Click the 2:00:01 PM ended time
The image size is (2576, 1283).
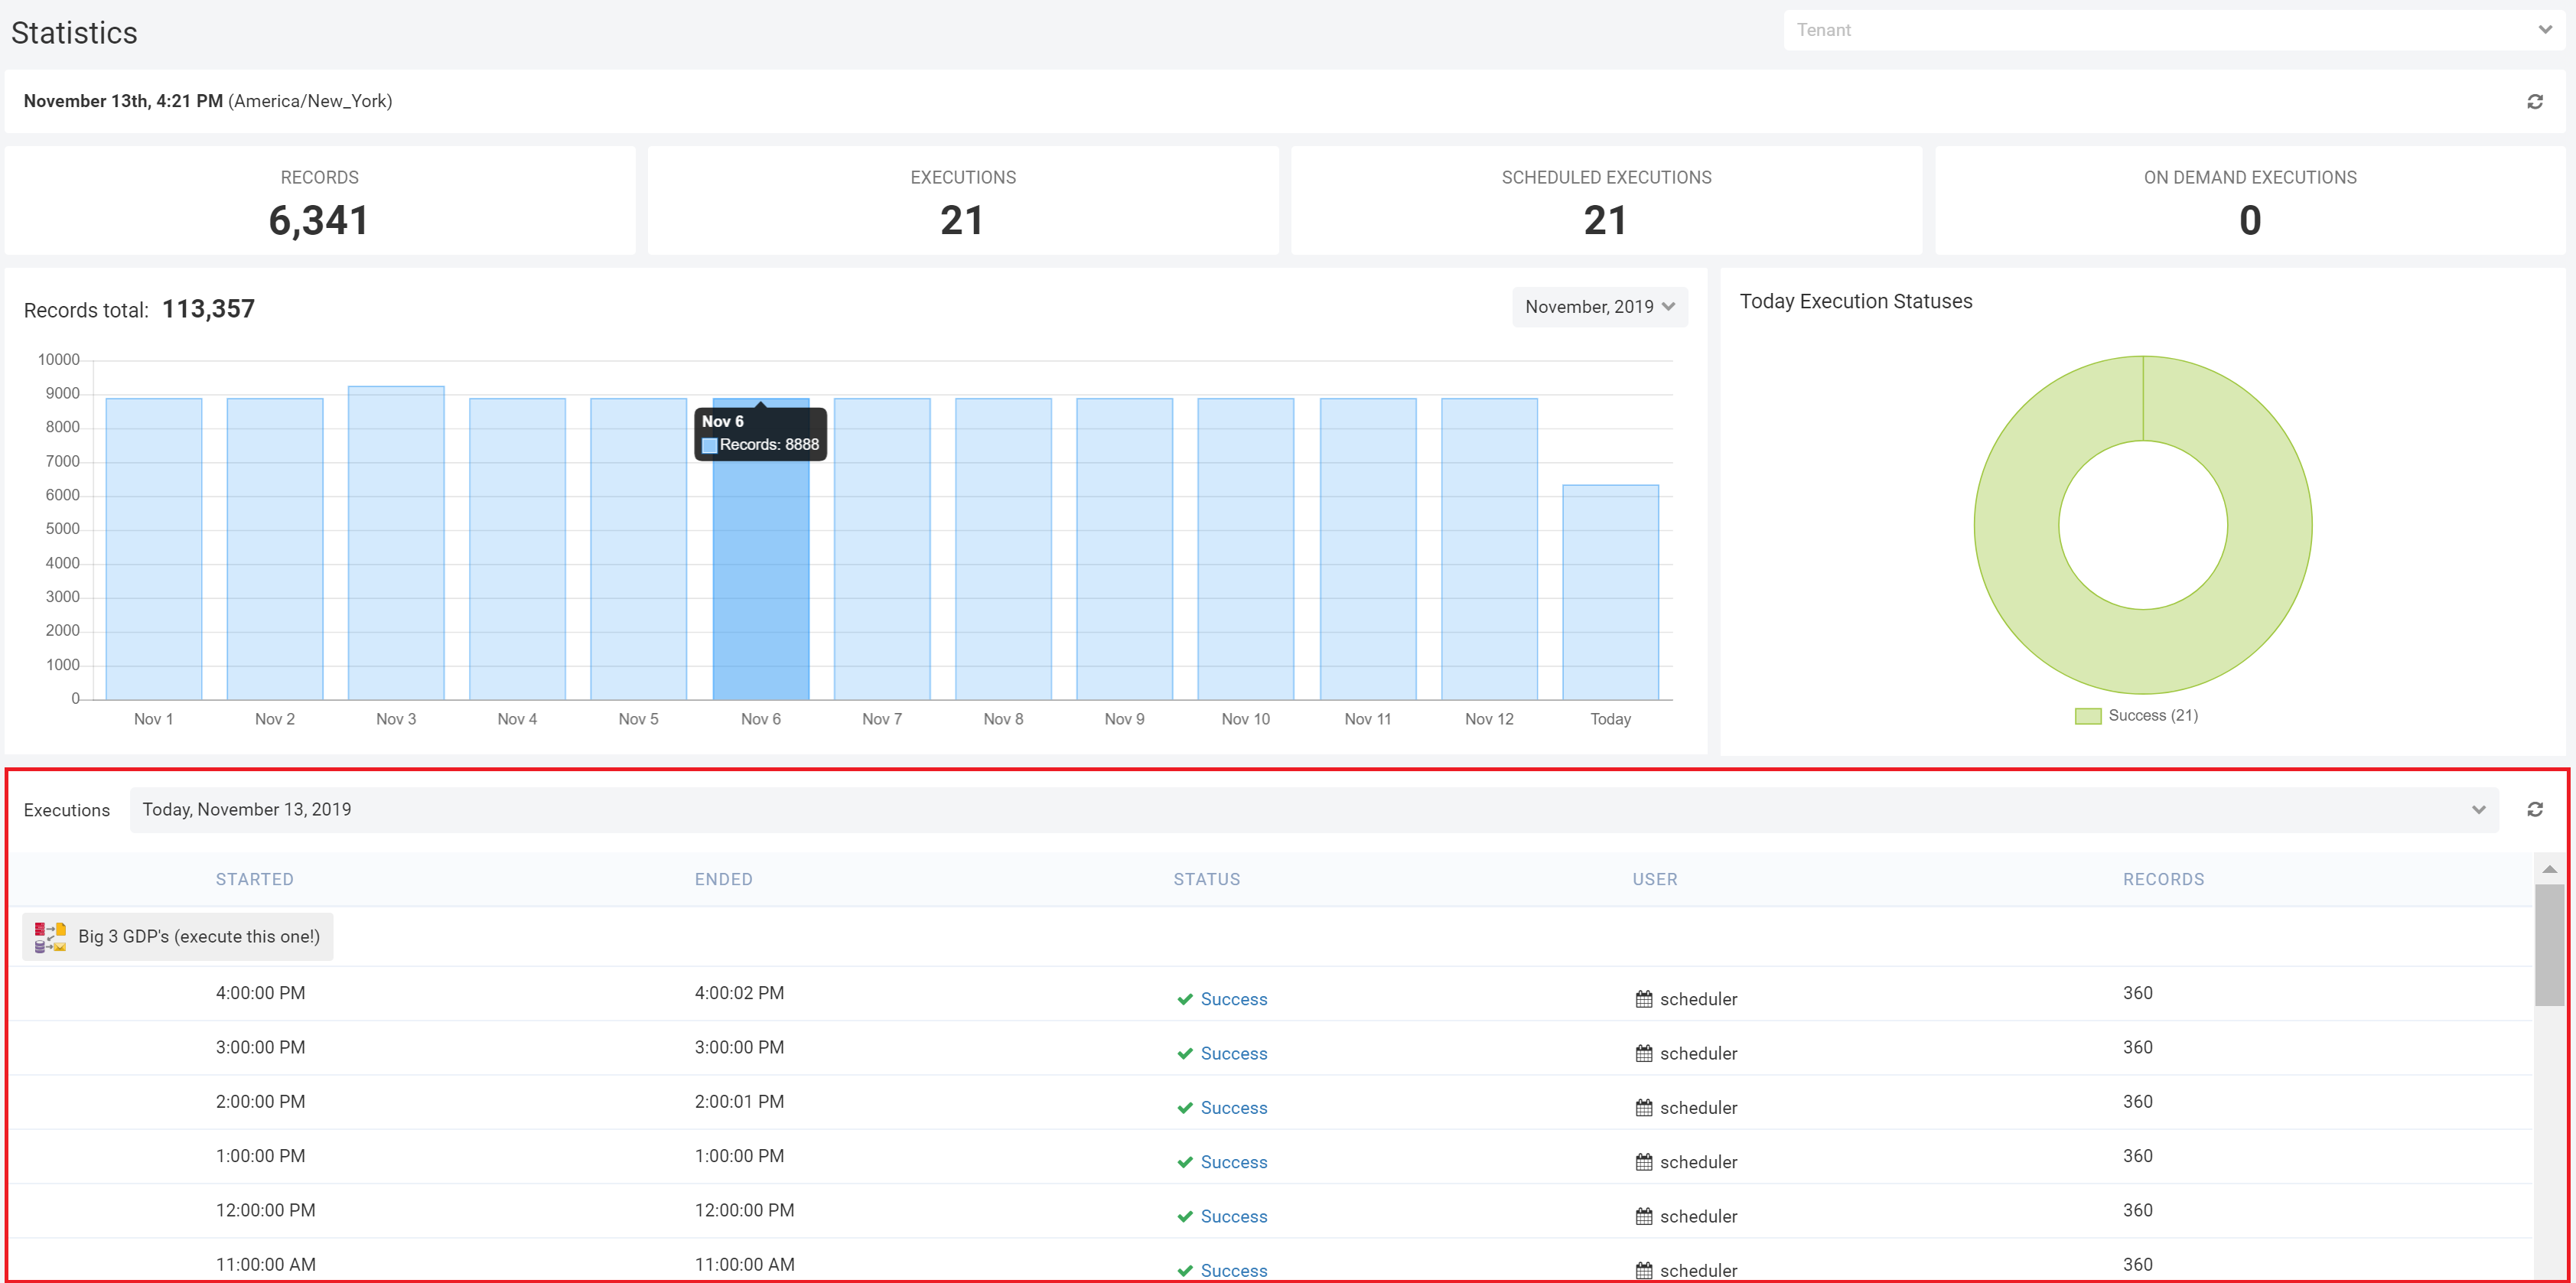739,1102
